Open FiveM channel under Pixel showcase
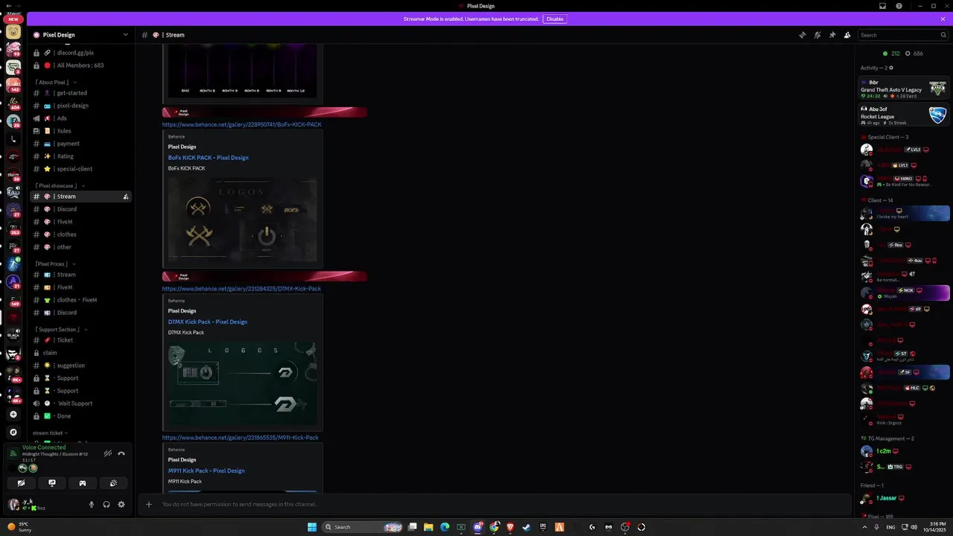The image size is (953, 536). pos(81,222)
